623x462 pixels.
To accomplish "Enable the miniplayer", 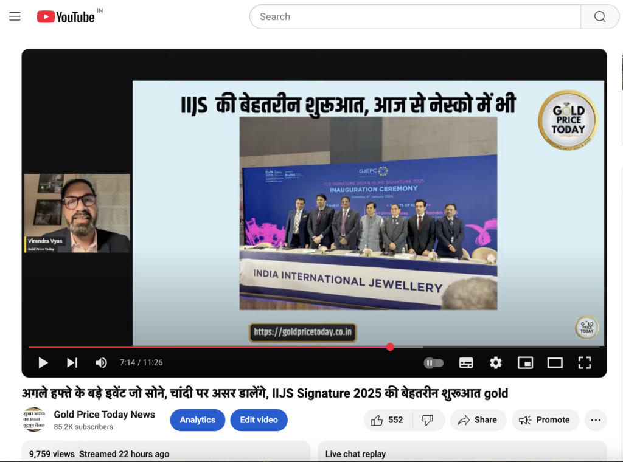I will (525, 363).
